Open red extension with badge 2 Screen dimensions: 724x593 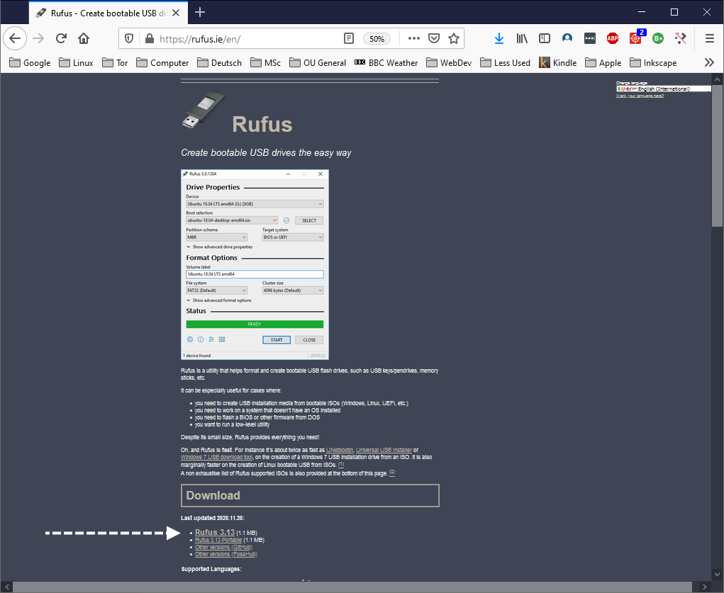(x=636, y=38)
